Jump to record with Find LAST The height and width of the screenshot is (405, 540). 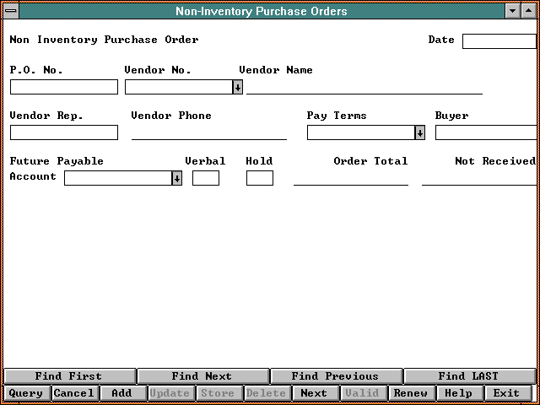point(468,376)
